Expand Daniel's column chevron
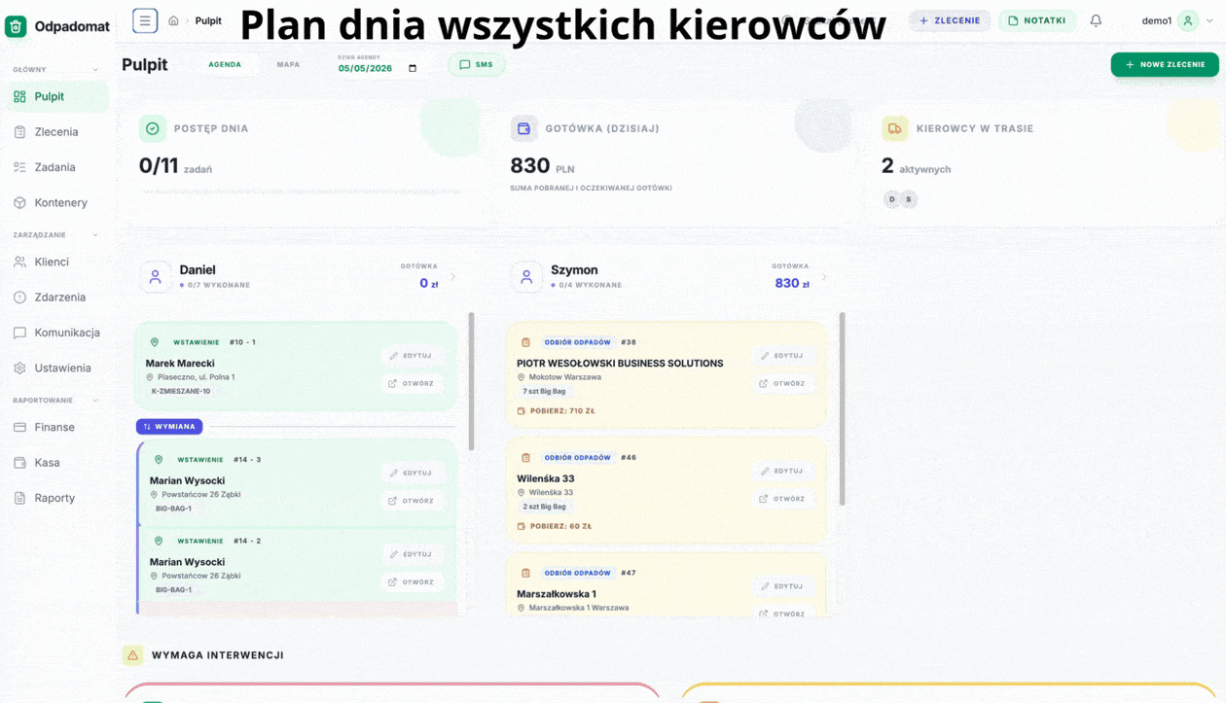The image size is (1226, 703). coord(452,277)
